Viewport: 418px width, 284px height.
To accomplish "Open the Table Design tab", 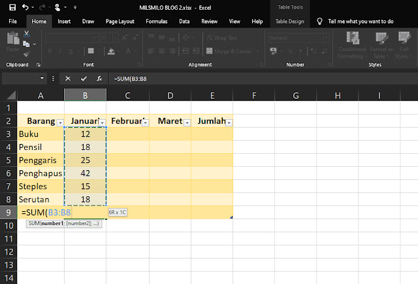I will tap(290, 22).
